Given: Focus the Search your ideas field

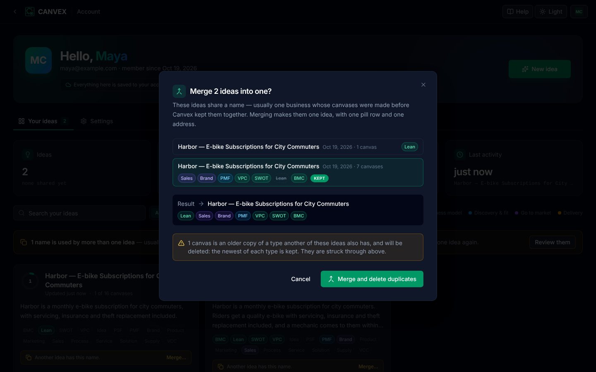Looking at the screenshot, I should (x=79, y=213).
